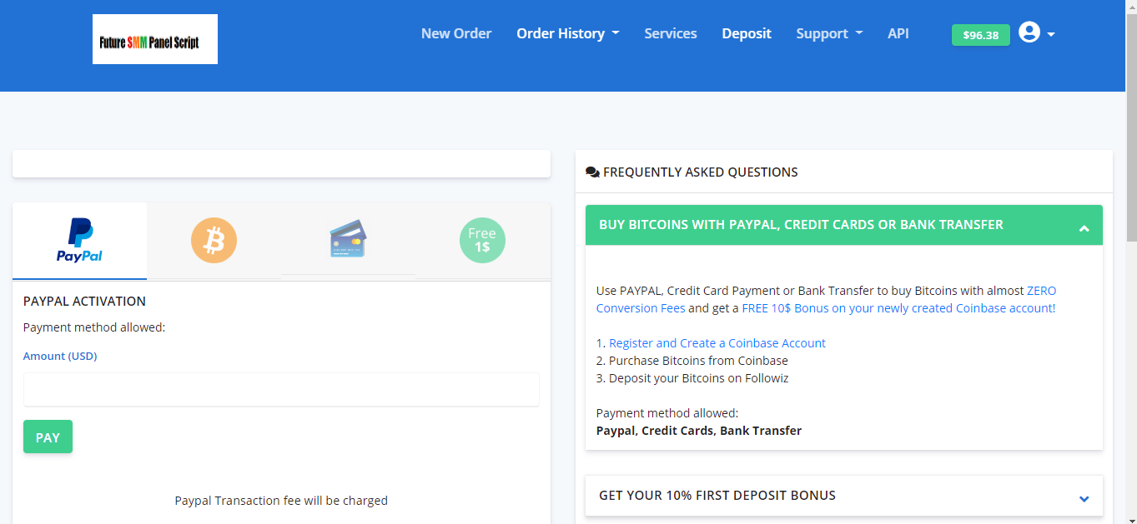Open the account dropdown arrow beside profile icon
Image resolution: width=1137 pixels, height=524 pixels.
(x=1049, y=34)
